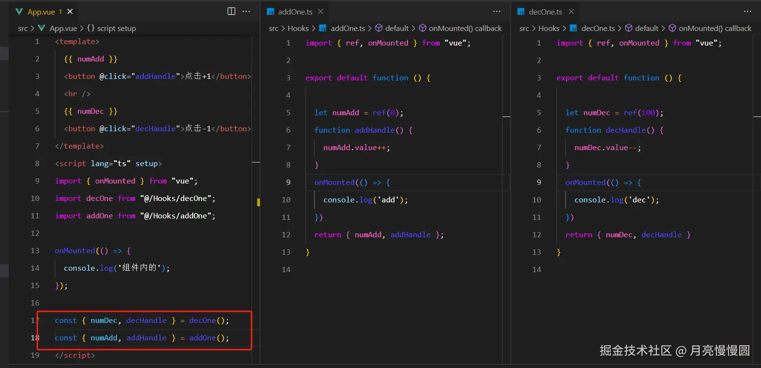Click 'return { numDec, decHandle }' line
The height and width of the screenshot is (368, 761).
point(628,235)
